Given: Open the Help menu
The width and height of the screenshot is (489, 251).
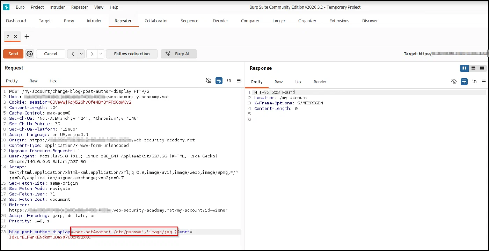Looking at the screenshot, I should [x=114, y=7].
